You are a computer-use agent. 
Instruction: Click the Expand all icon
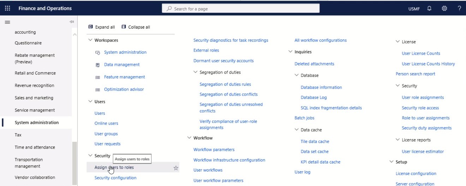click(90, 27)
